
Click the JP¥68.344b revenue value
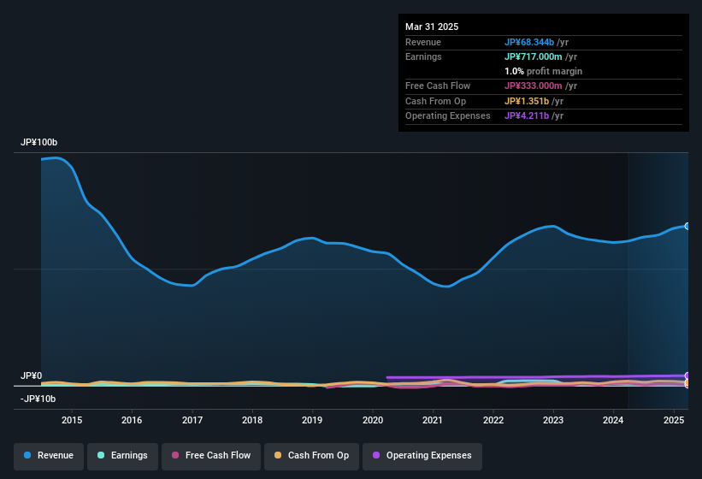pyautogui.click(x=529, y=42)
